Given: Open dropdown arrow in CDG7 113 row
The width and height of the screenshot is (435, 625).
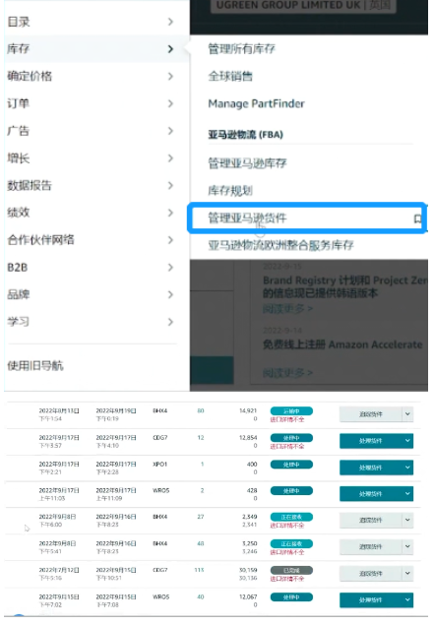Looking at the screenshot, I should (407, 574).
